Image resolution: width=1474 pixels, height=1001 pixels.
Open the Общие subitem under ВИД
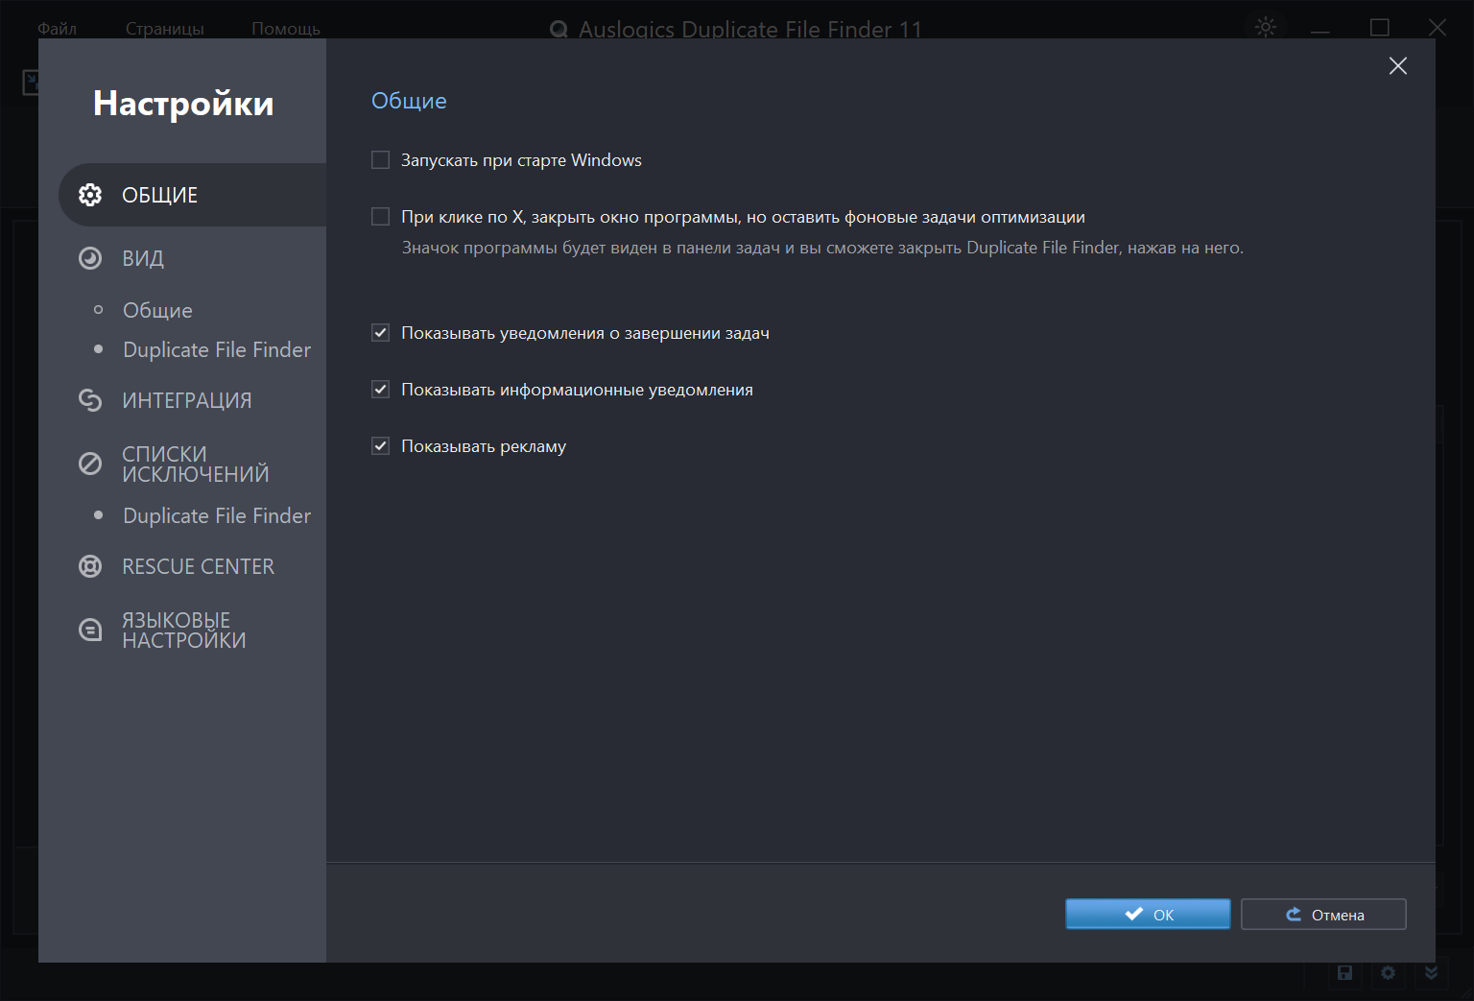click(157, 310)
